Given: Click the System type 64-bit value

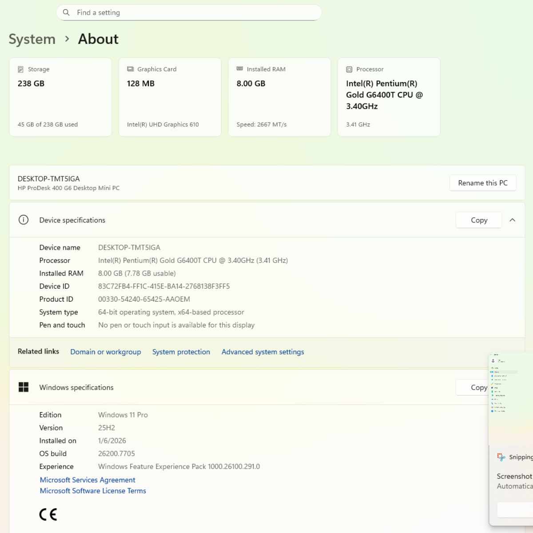Looking at the screenshot, I should coord(171,312).
